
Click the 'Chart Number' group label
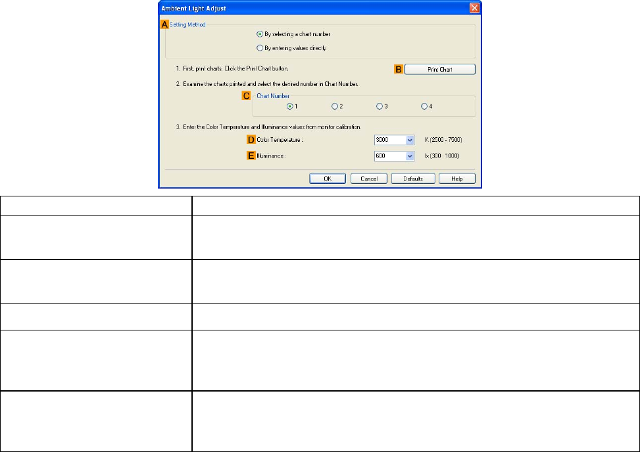[x=273, y=96]
